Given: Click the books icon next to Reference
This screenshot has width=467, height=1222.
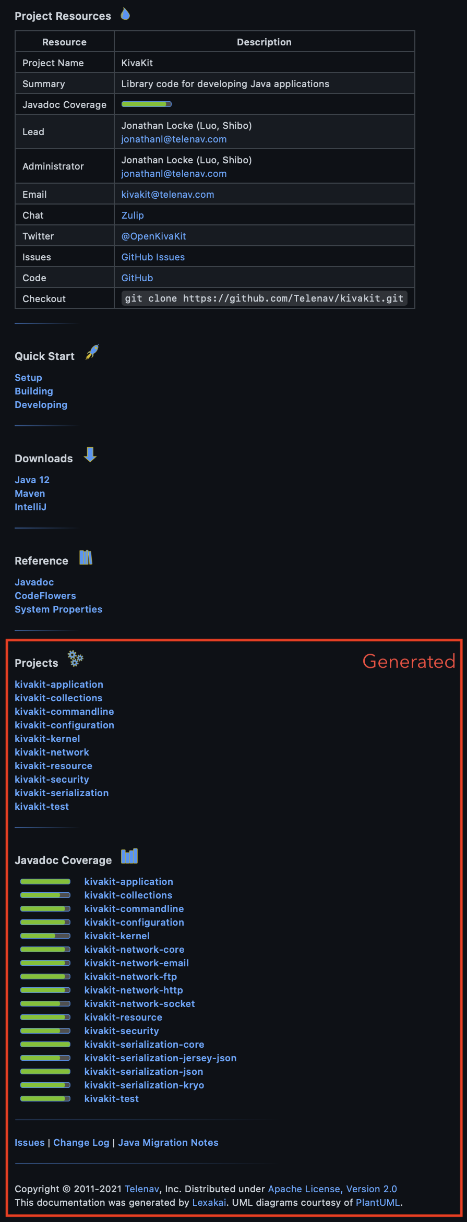Looking at the screenshot, I should pos(86,557).
